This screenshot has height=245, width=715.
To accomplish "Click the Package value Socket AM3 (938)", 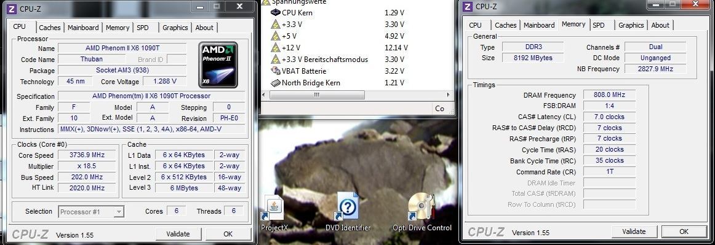I will [122, 71].
